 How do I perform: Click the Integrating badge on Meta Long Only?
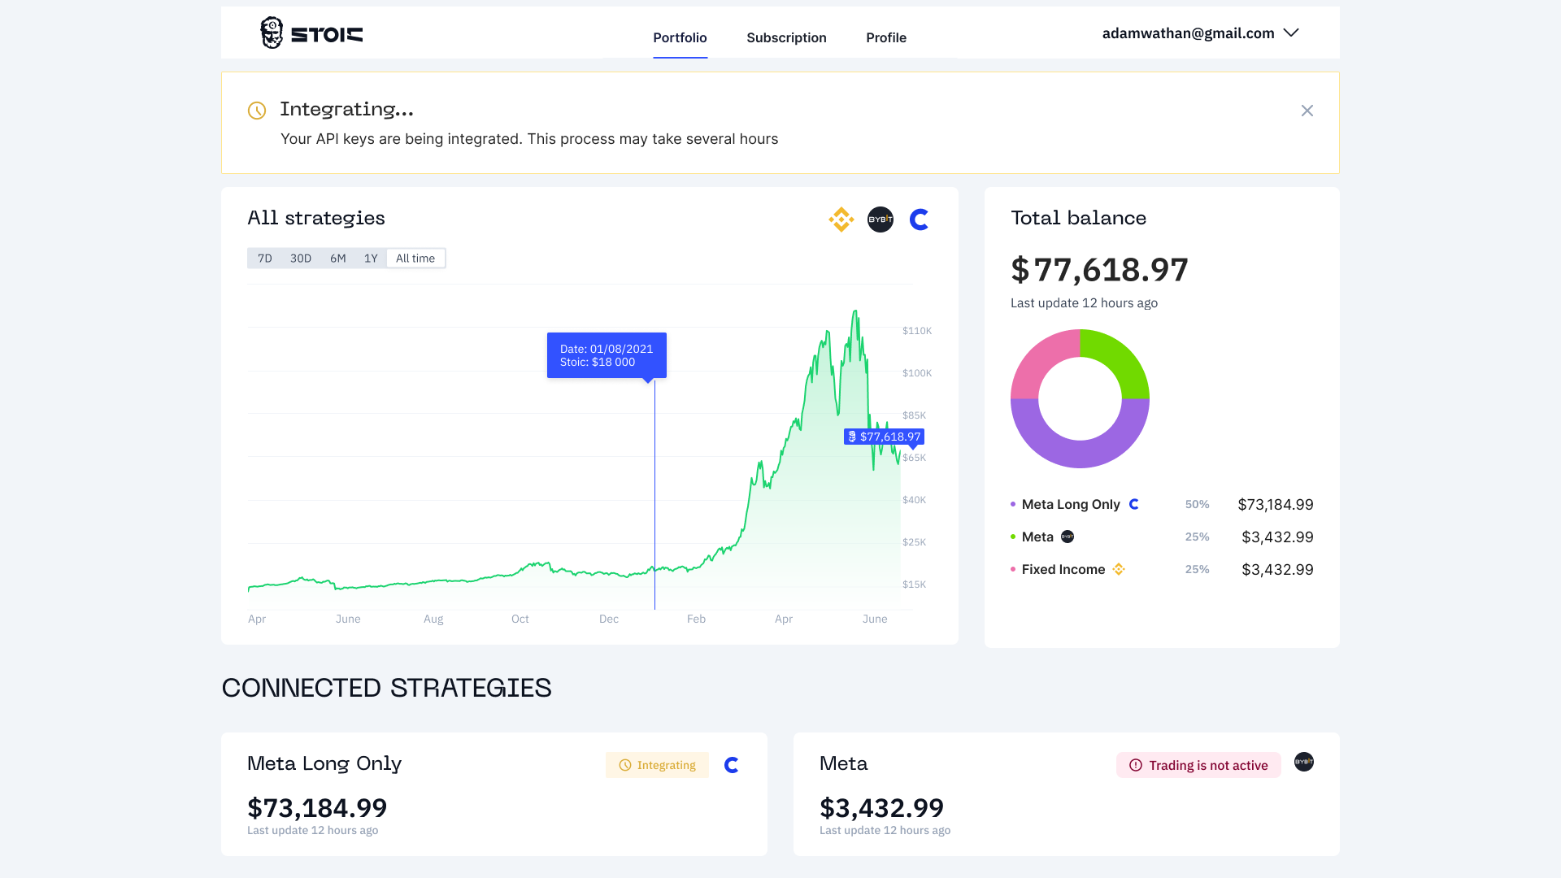(x=657, y=764)
